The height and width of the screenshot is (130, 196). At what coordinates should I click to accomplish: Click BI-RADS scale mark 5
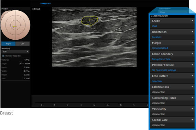point(134,105)
